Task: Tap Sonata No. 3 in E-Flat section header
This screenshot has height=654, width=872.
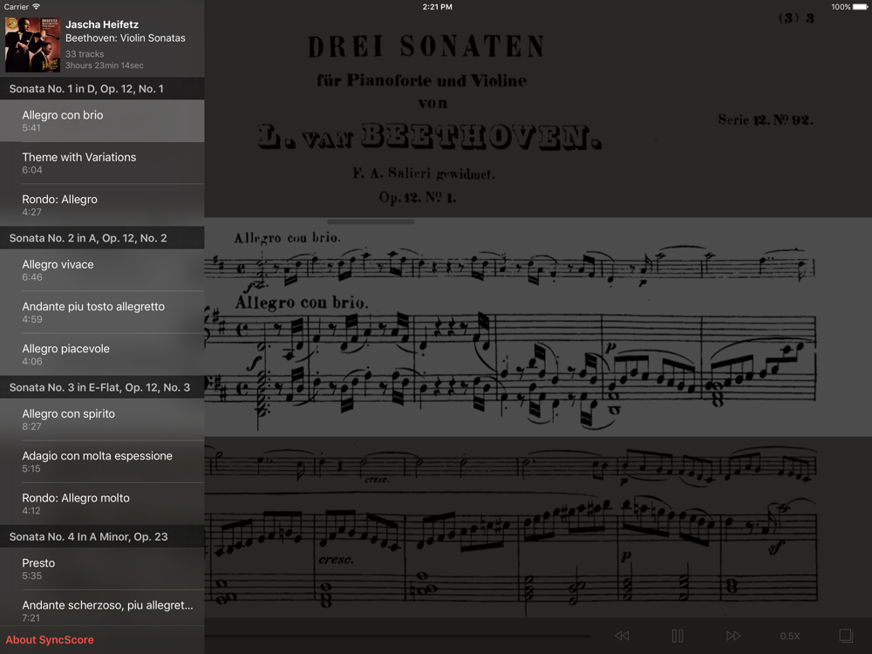Action: click(x=102, y=387)
